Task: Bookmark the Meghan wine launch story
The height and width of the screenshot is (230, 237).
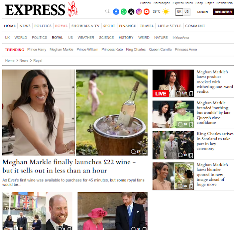Action: point(144,152)
